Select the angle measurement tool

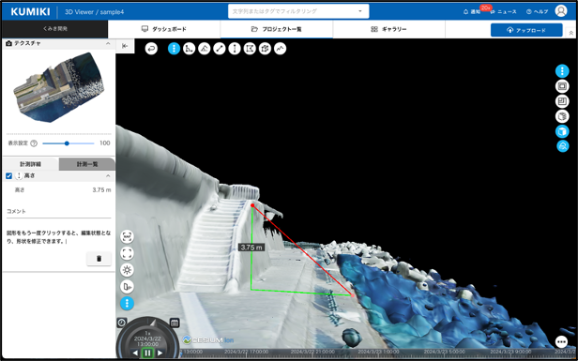[x=190, y=49]
